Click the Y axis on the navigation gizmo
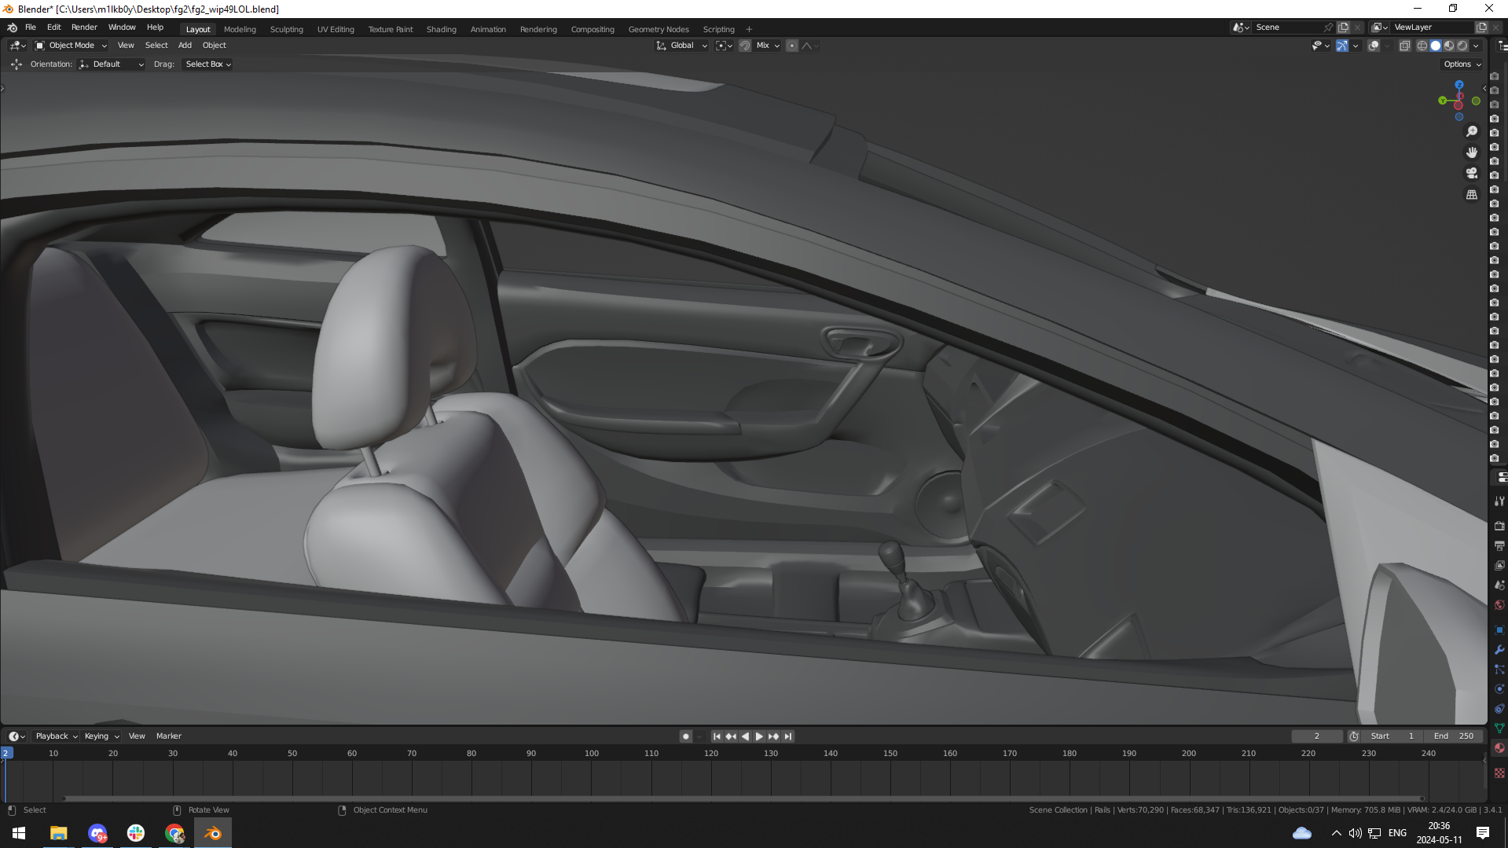 1442,101
